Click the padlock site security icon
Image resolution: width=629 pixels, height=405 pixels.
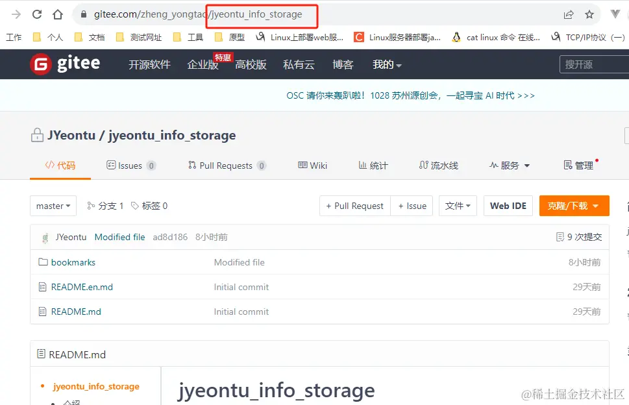84,14
